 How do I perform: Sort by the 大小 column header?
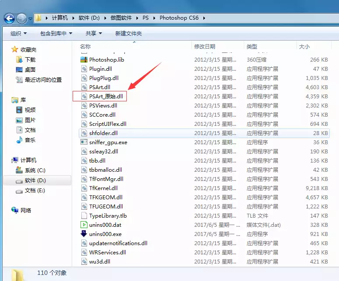tap(304, 46)
